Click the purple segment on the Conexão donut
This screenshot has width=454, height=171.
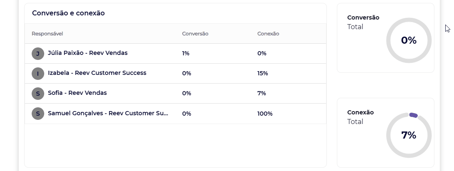[414, 115]
